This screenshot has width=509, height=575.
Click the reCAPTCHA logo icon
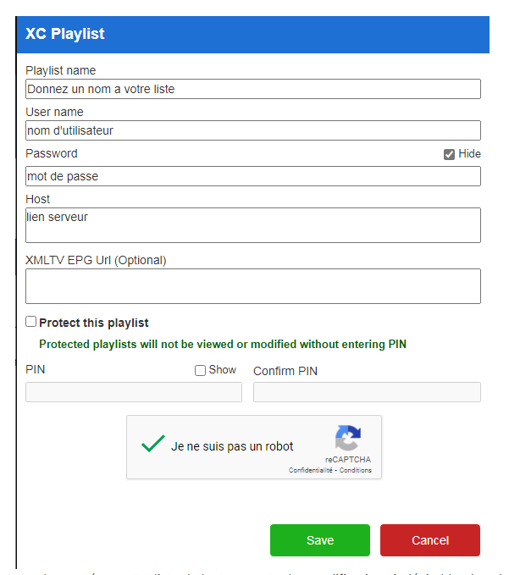pos(347,439)
